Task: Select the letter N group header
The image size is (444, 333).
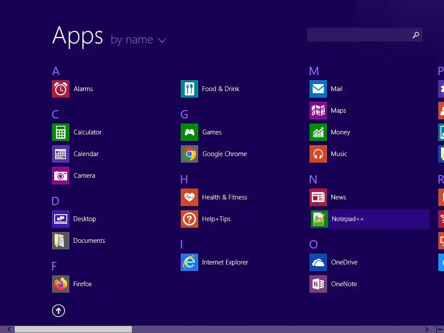Action: point(313,179)
